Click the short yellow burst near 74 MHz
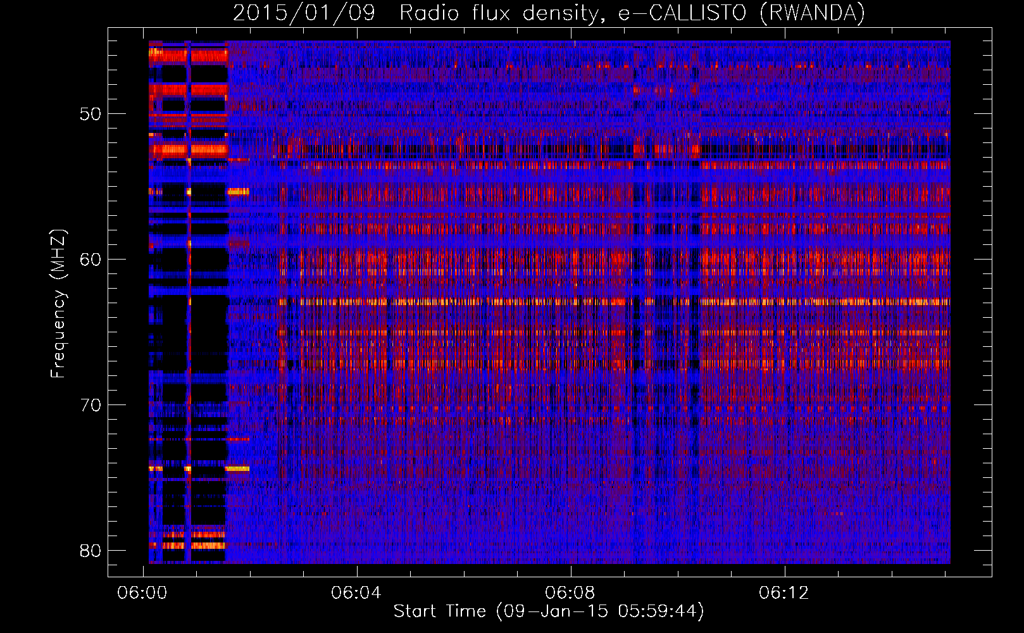 (x=238, y=469)
